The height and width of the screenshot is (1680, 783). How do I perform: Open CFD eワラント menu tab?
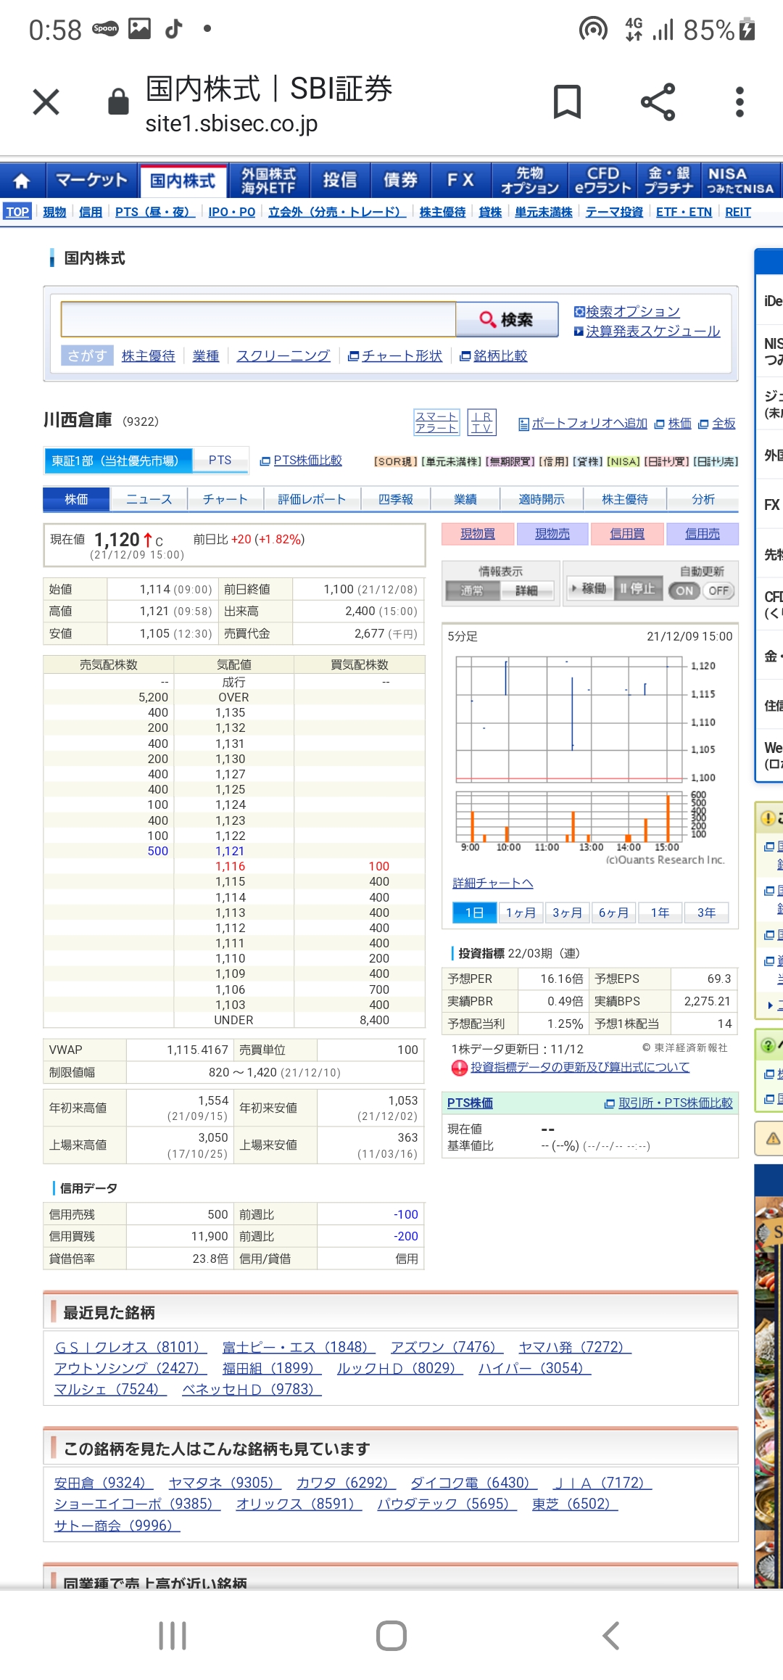603,181
